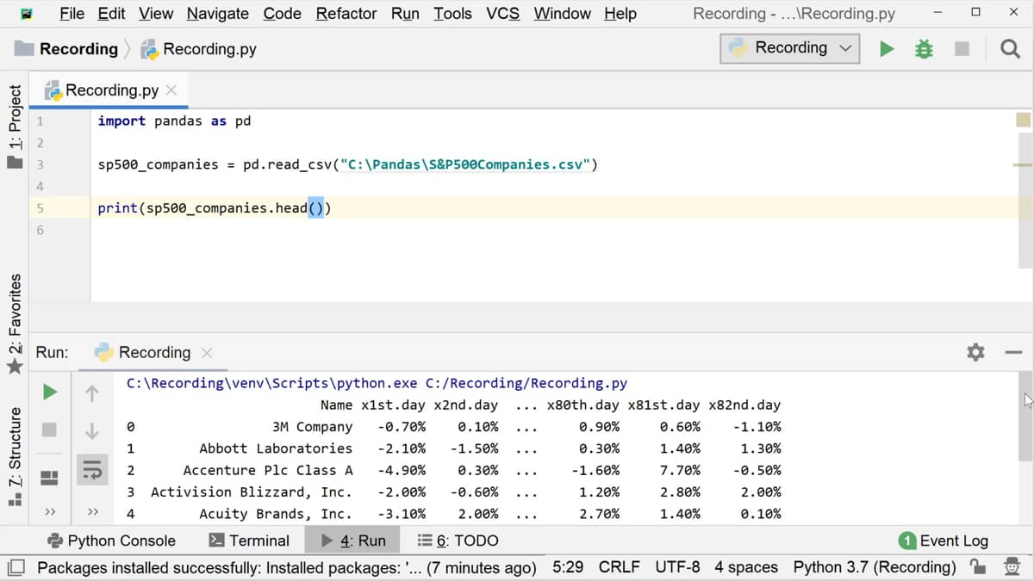
Task: Click the toolbar stop square beside the bug icon
Action: point(962,49)
